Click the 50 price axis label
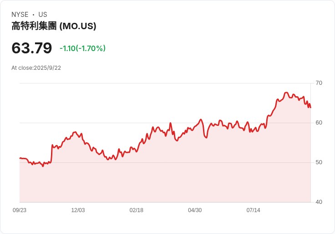335x234 pixels. pyautogui.click(x=319, y=162)
